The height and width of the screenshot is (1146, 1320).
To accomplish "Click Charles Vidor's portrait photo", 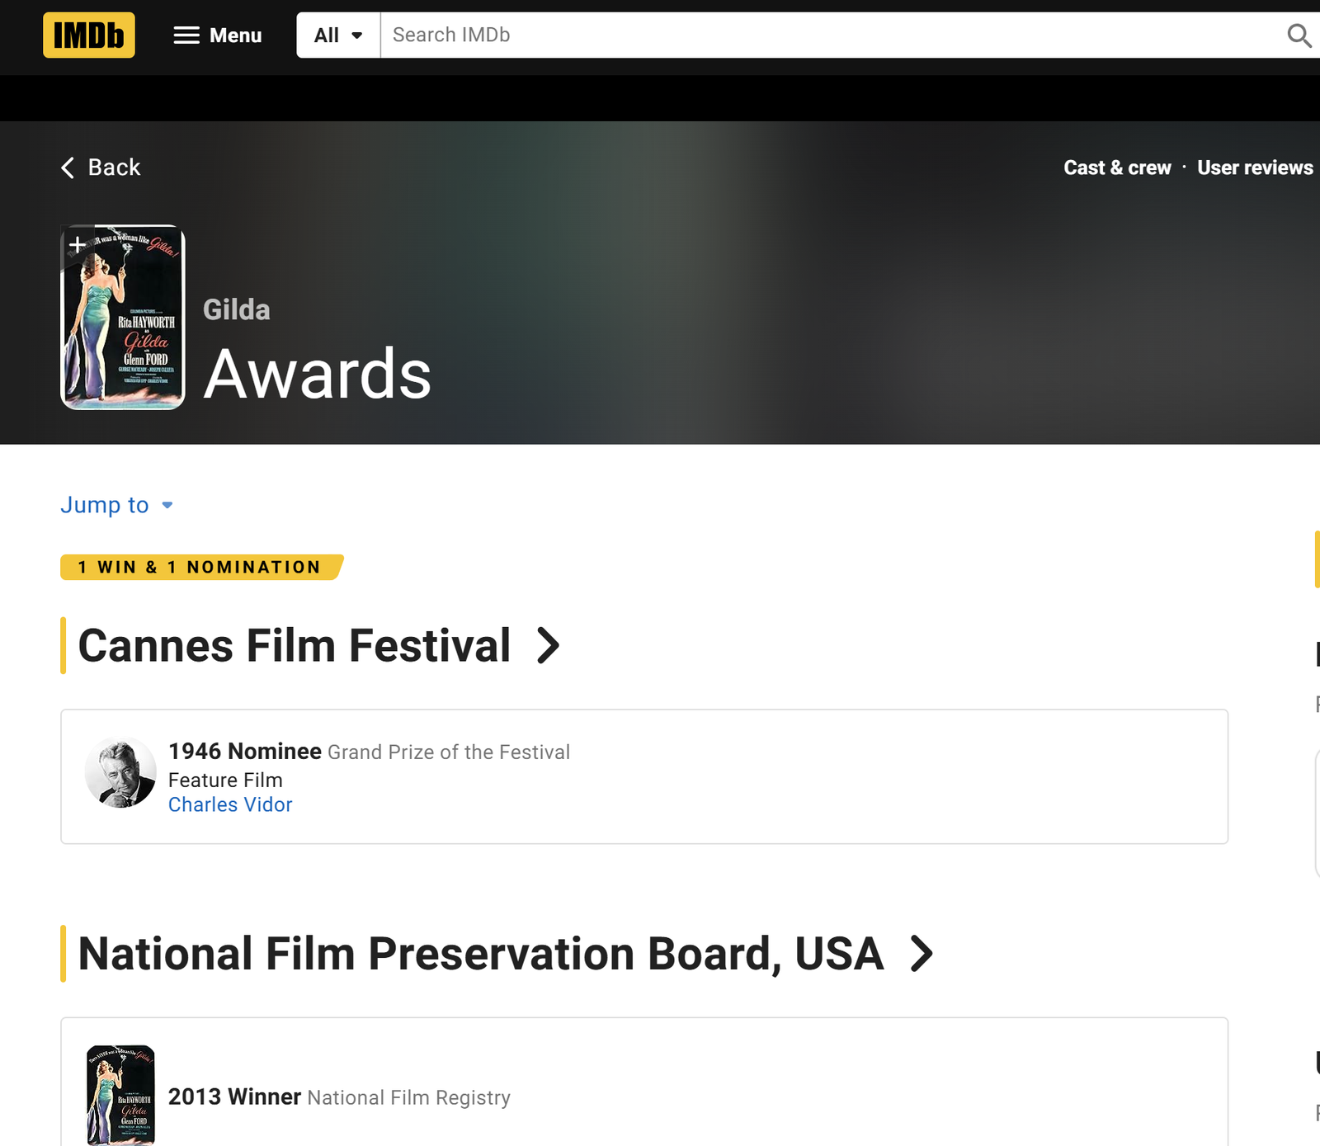I will pyautogui.click(x=120, y=772).
